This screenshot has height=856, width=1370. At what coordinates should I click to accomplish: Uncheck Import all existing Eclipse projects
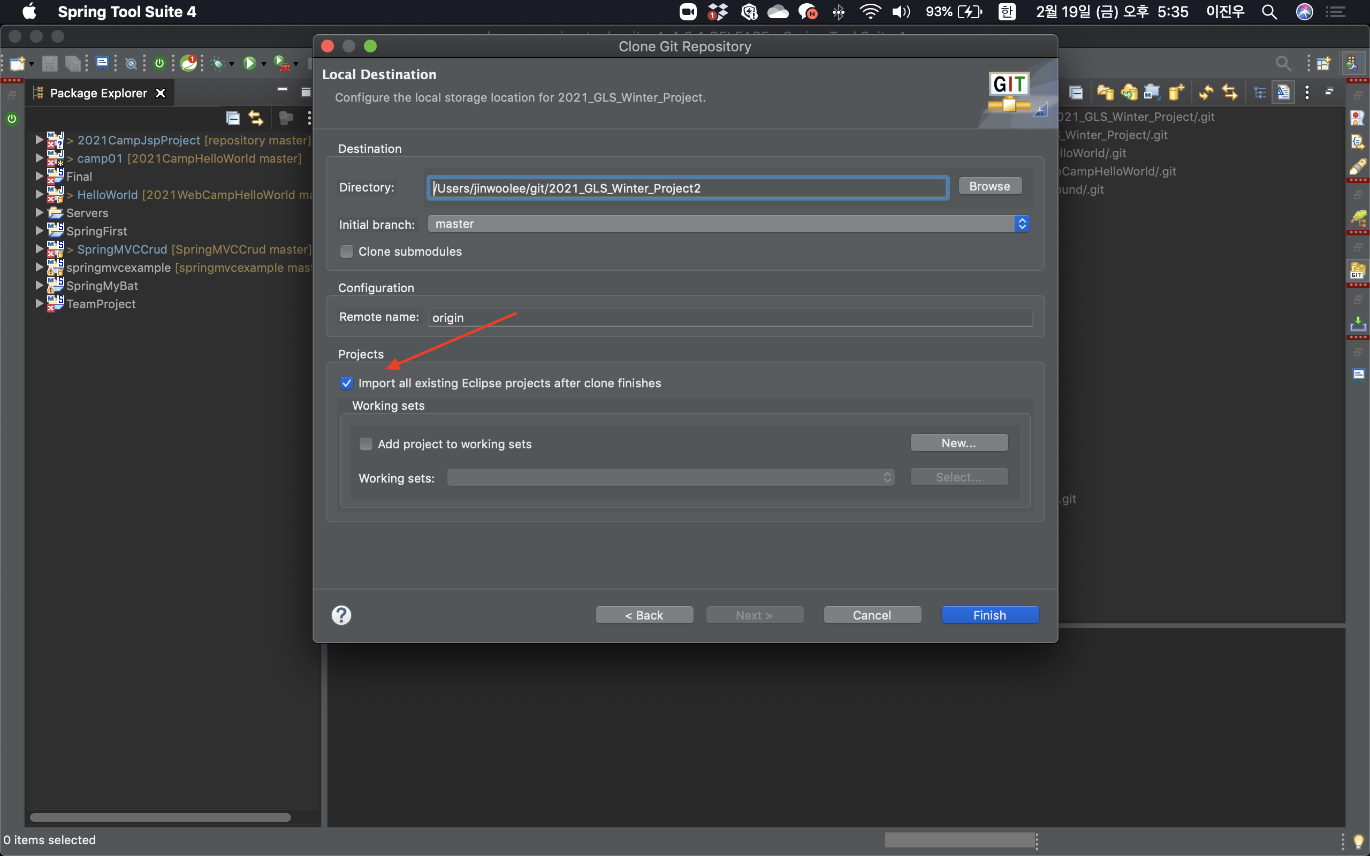click(346, 383)
